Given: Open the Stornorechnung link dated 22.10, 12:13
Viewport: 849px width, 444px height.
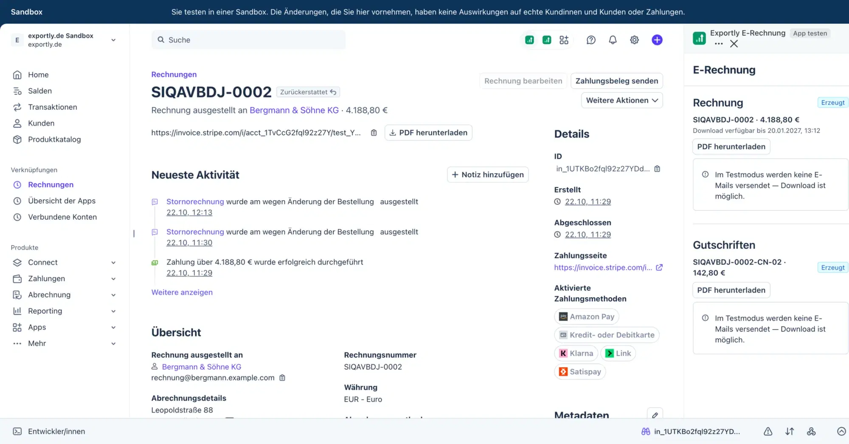Looking at the screenshot, I should pyautogui.click(x=195, y=201).
